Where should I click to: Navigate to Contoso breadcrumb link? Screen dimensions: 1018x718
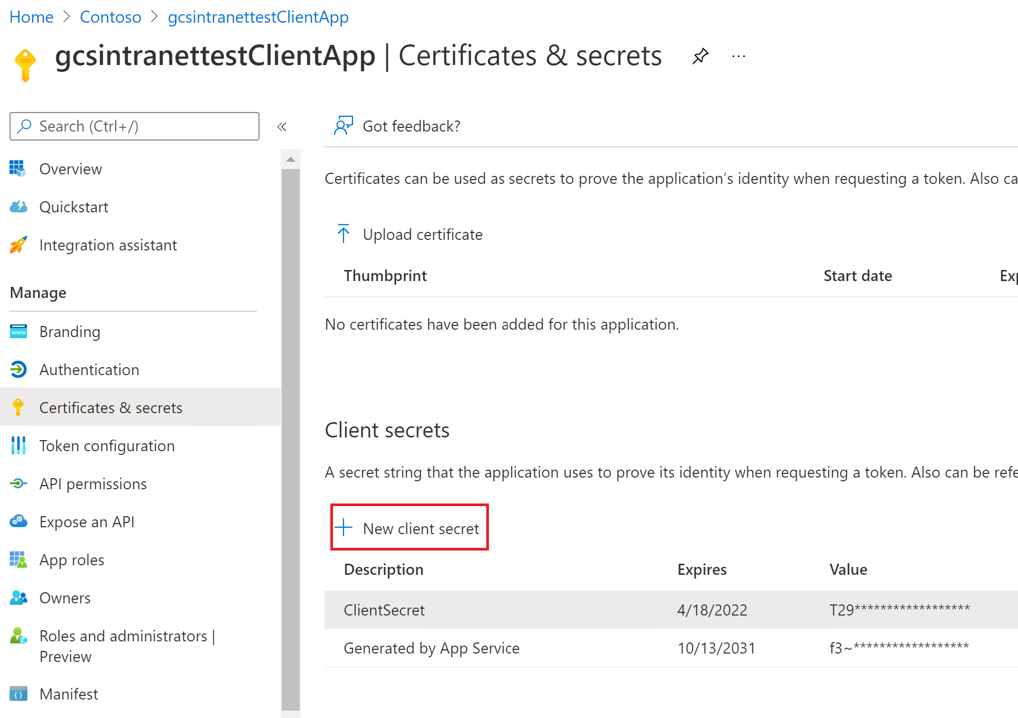tap(110, 17)
